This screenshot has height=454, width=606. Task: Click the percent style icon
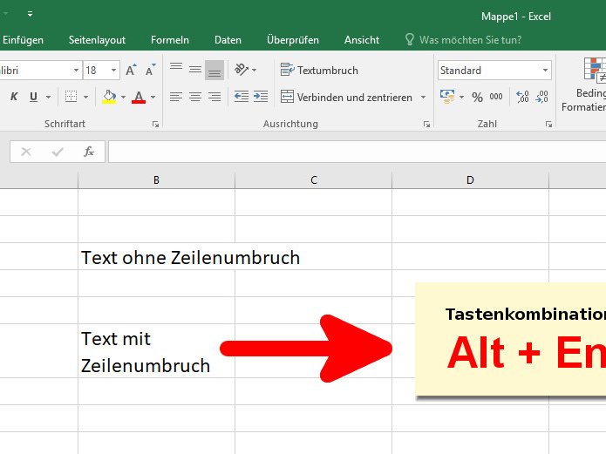[x=477, y=97]
